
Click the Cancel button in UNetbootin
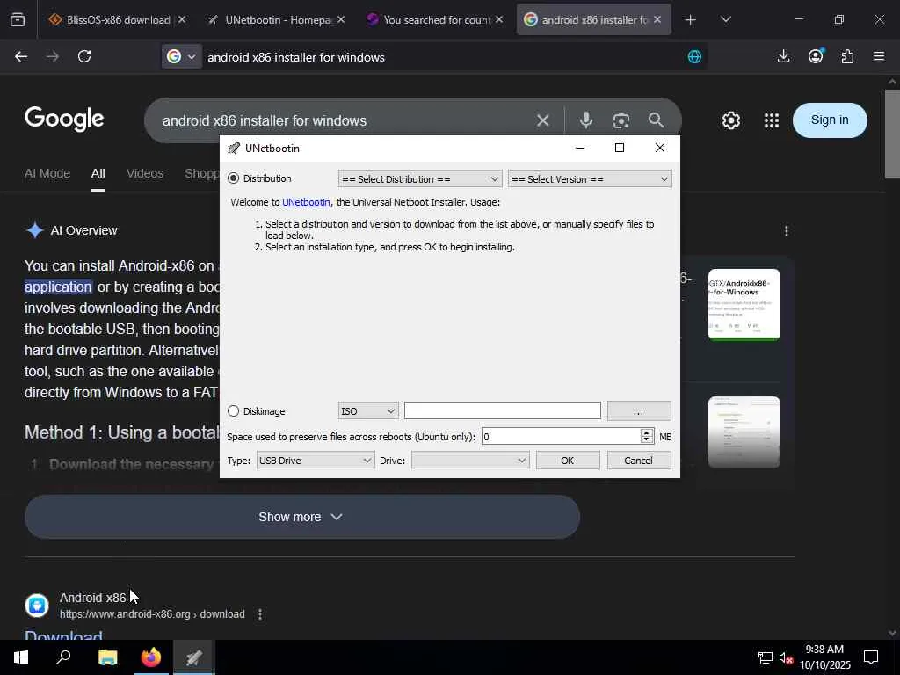[639, 461]
